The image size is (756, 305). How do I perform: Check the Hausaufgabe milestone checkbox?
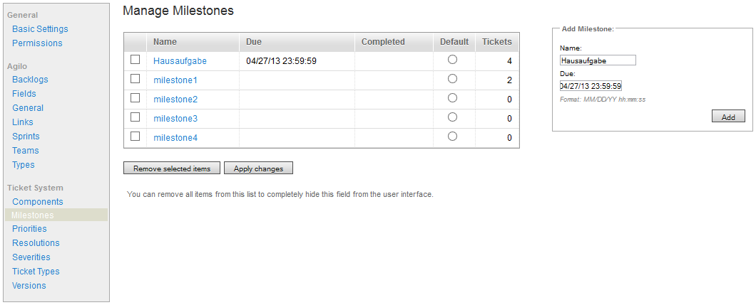135,60
